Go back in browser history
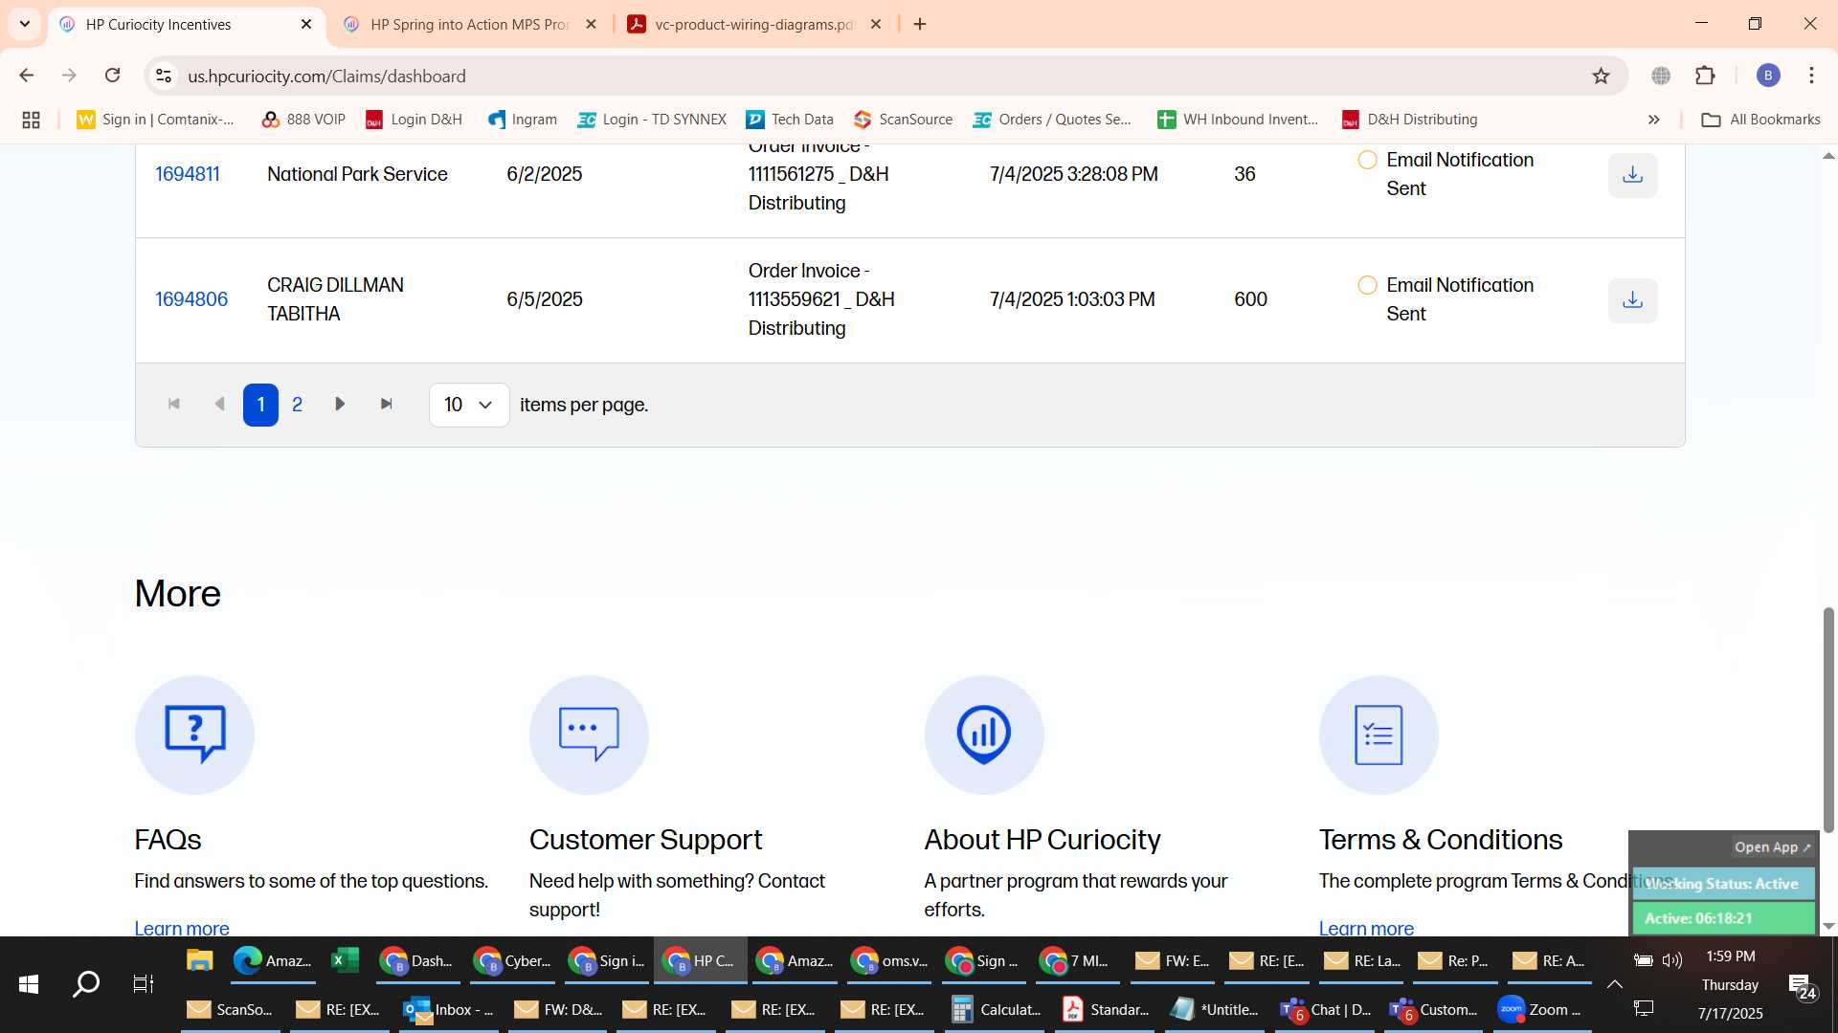The height and width of the screenshot is (1033, 1838). [x=27, y=76]
